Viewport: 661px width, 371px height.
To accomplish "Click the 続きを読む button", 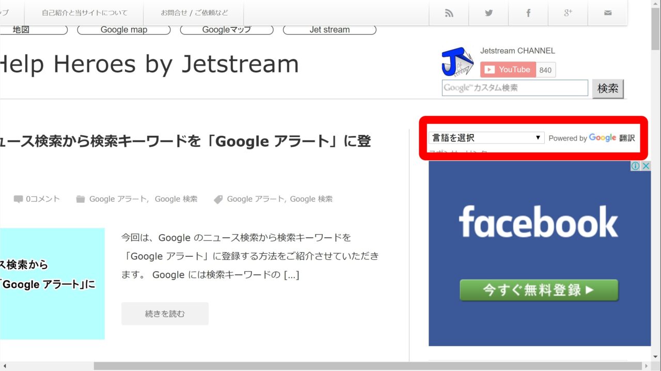I will tap(165, 314).
